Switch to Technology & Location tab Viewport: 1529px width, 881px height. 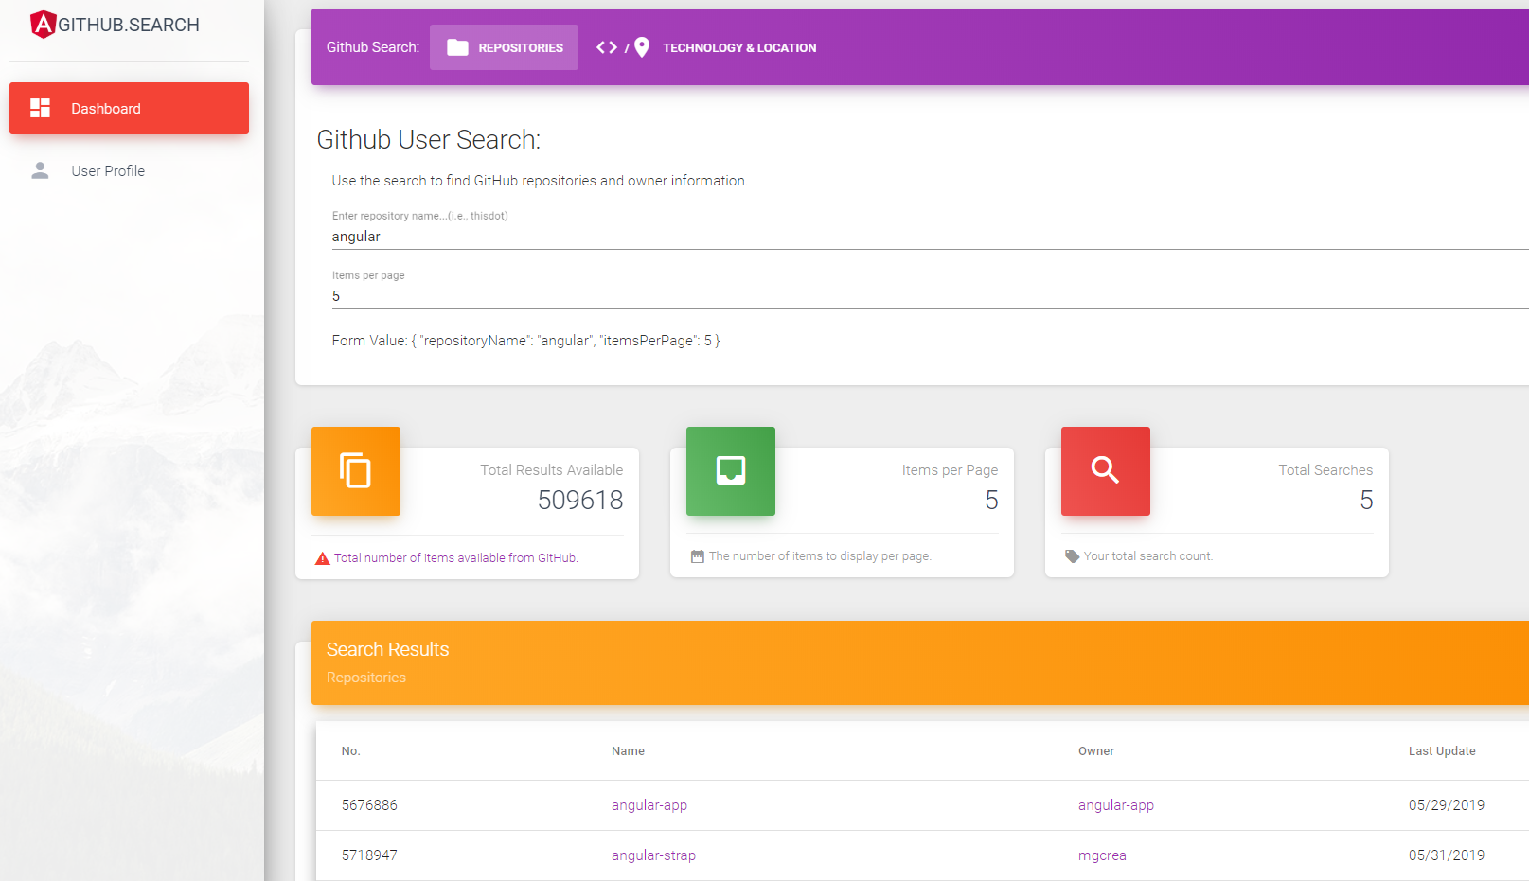pyautogui.click(x=738, y=47)
